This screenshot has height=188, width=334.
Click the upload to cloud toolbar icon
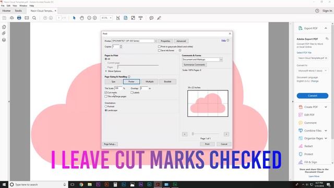pos(11,18)
